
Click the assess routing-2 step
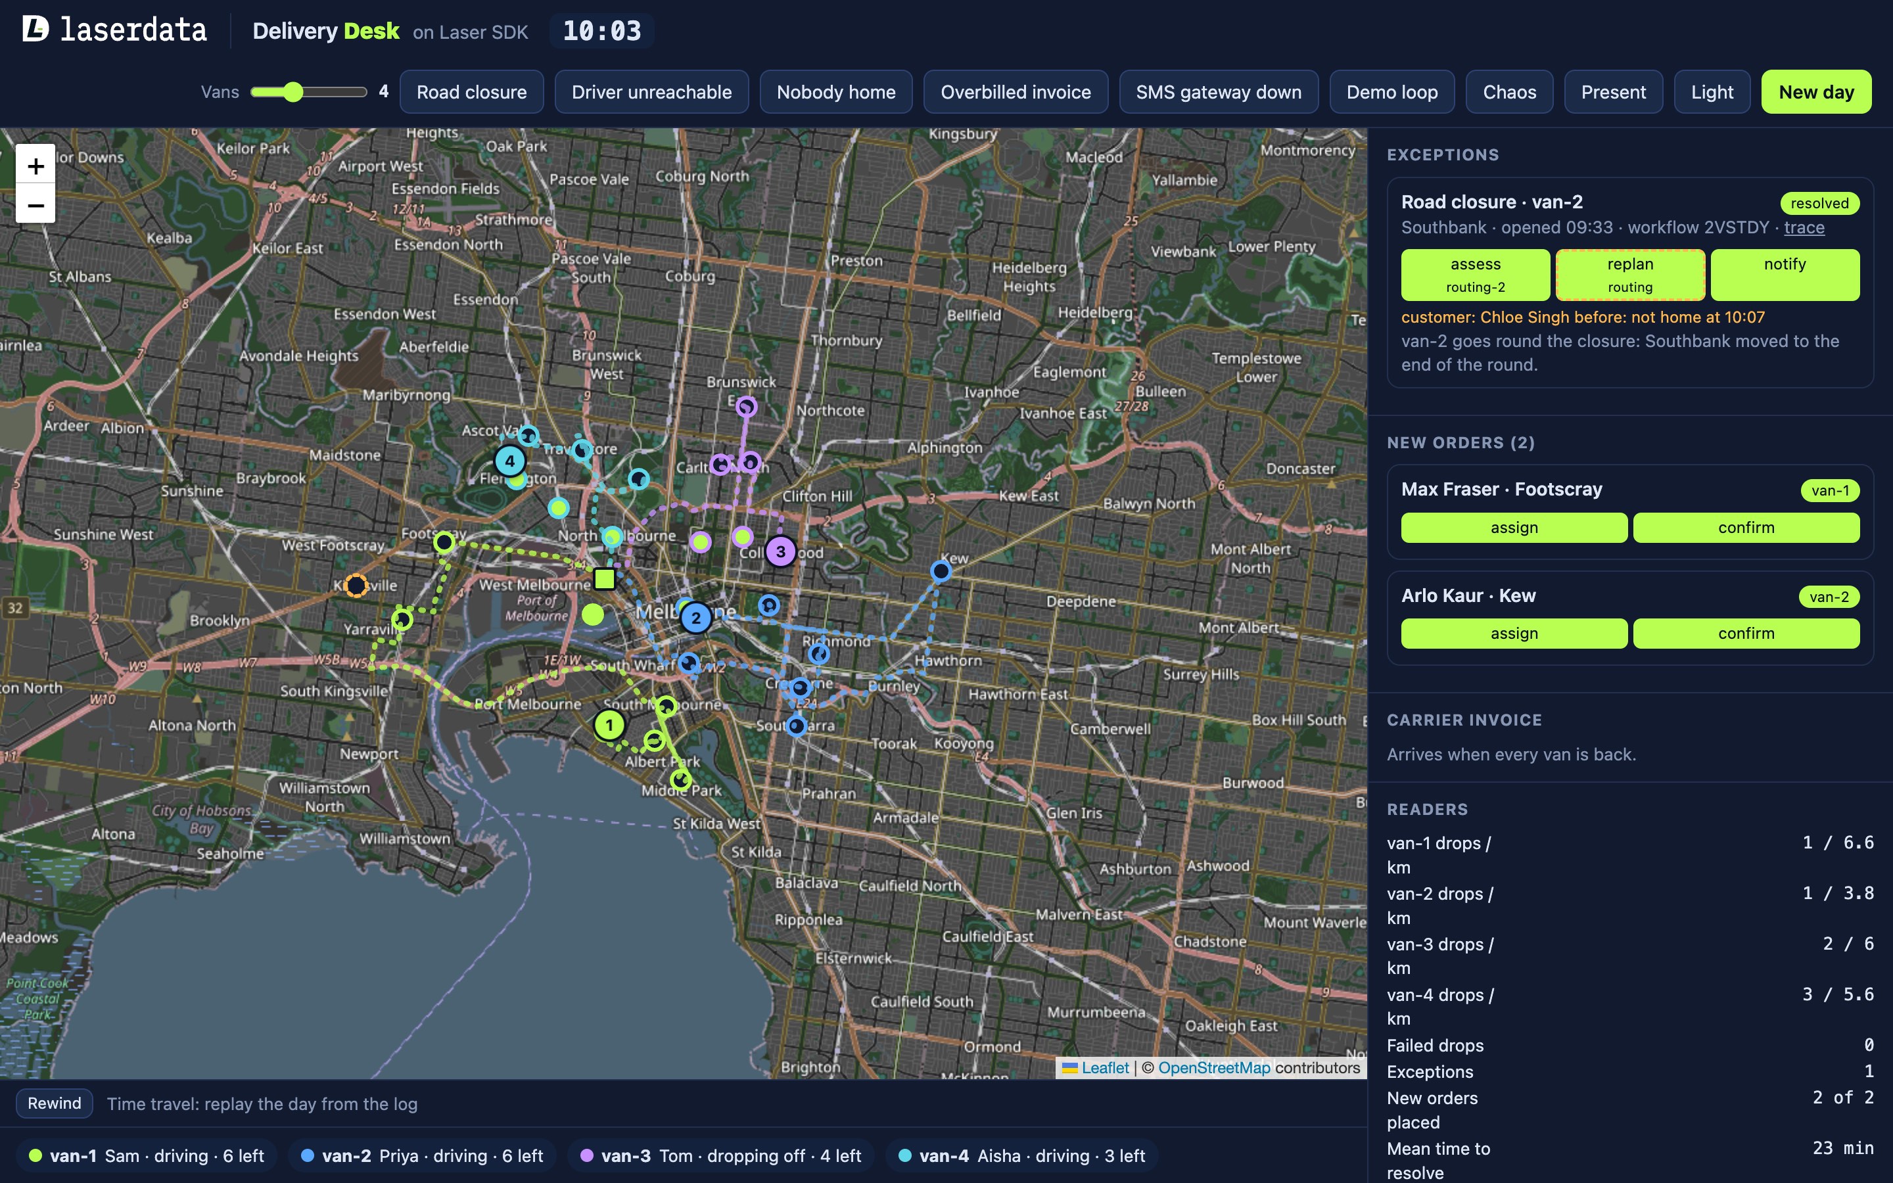[1475, 275]
